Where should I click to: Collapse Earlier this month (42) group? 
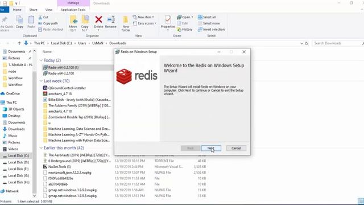coord(41,148)
